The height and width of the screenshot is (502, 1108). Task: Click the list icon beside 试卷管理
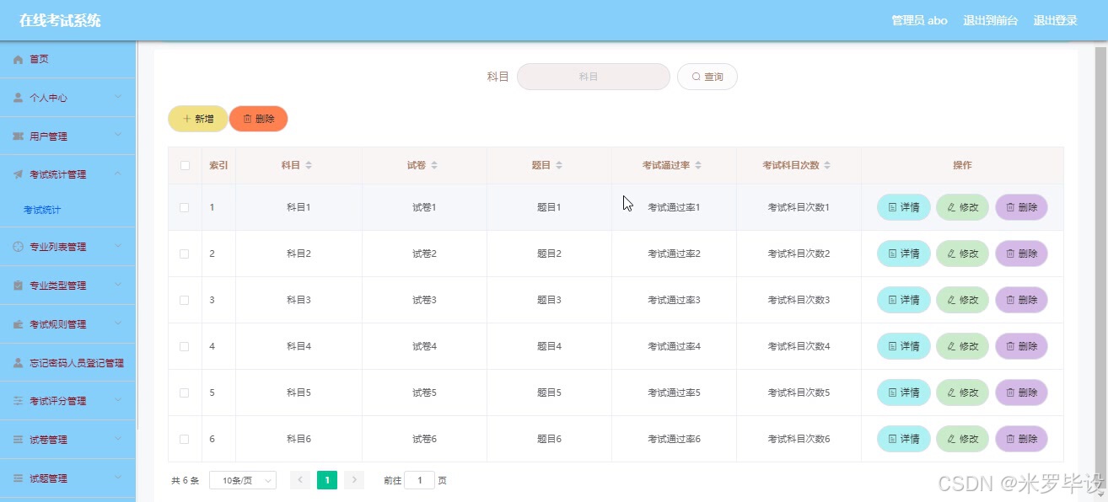19,440
